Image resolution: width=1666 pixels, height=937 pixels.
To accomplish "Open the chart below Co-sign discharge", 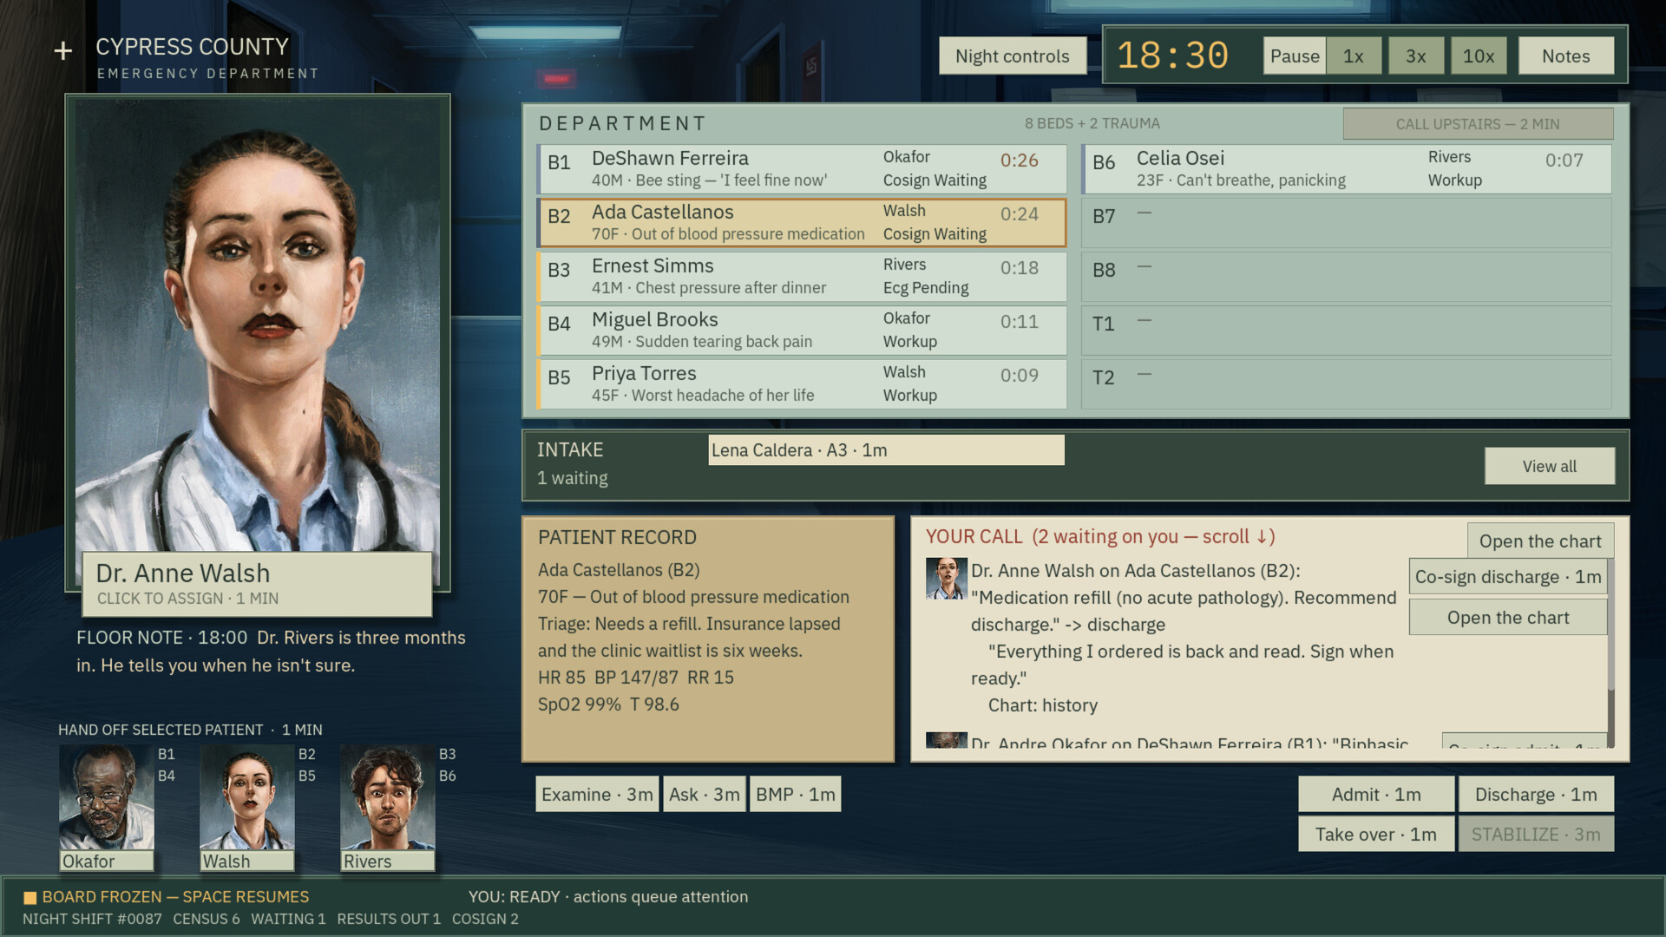I will (x=1508, y=618).
